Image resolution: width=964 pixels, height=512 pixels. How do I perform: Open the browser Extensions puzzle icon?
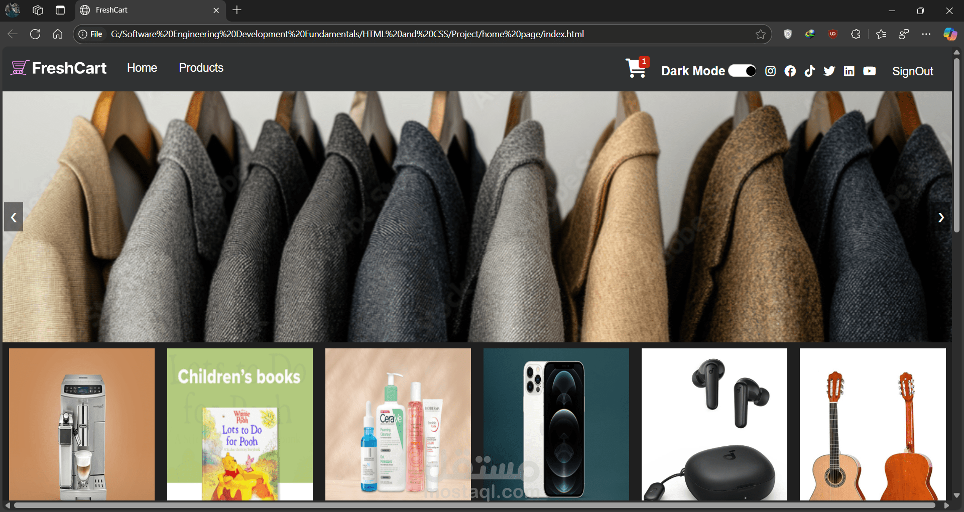point(856,34)
